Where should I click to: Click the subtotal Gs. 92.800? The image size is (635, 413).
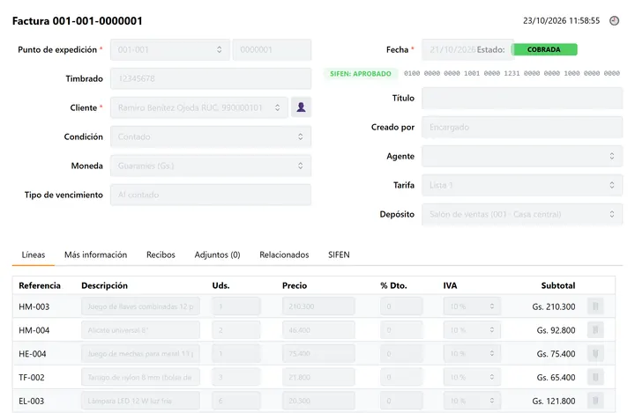click(x=556, y=330)
